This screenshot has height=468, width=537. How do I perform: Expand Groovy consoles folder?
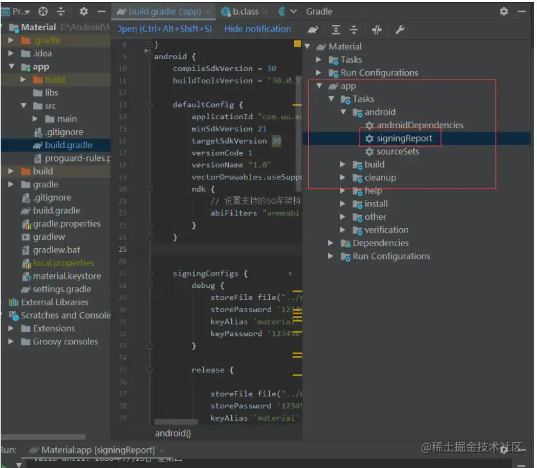click(11, 342)
